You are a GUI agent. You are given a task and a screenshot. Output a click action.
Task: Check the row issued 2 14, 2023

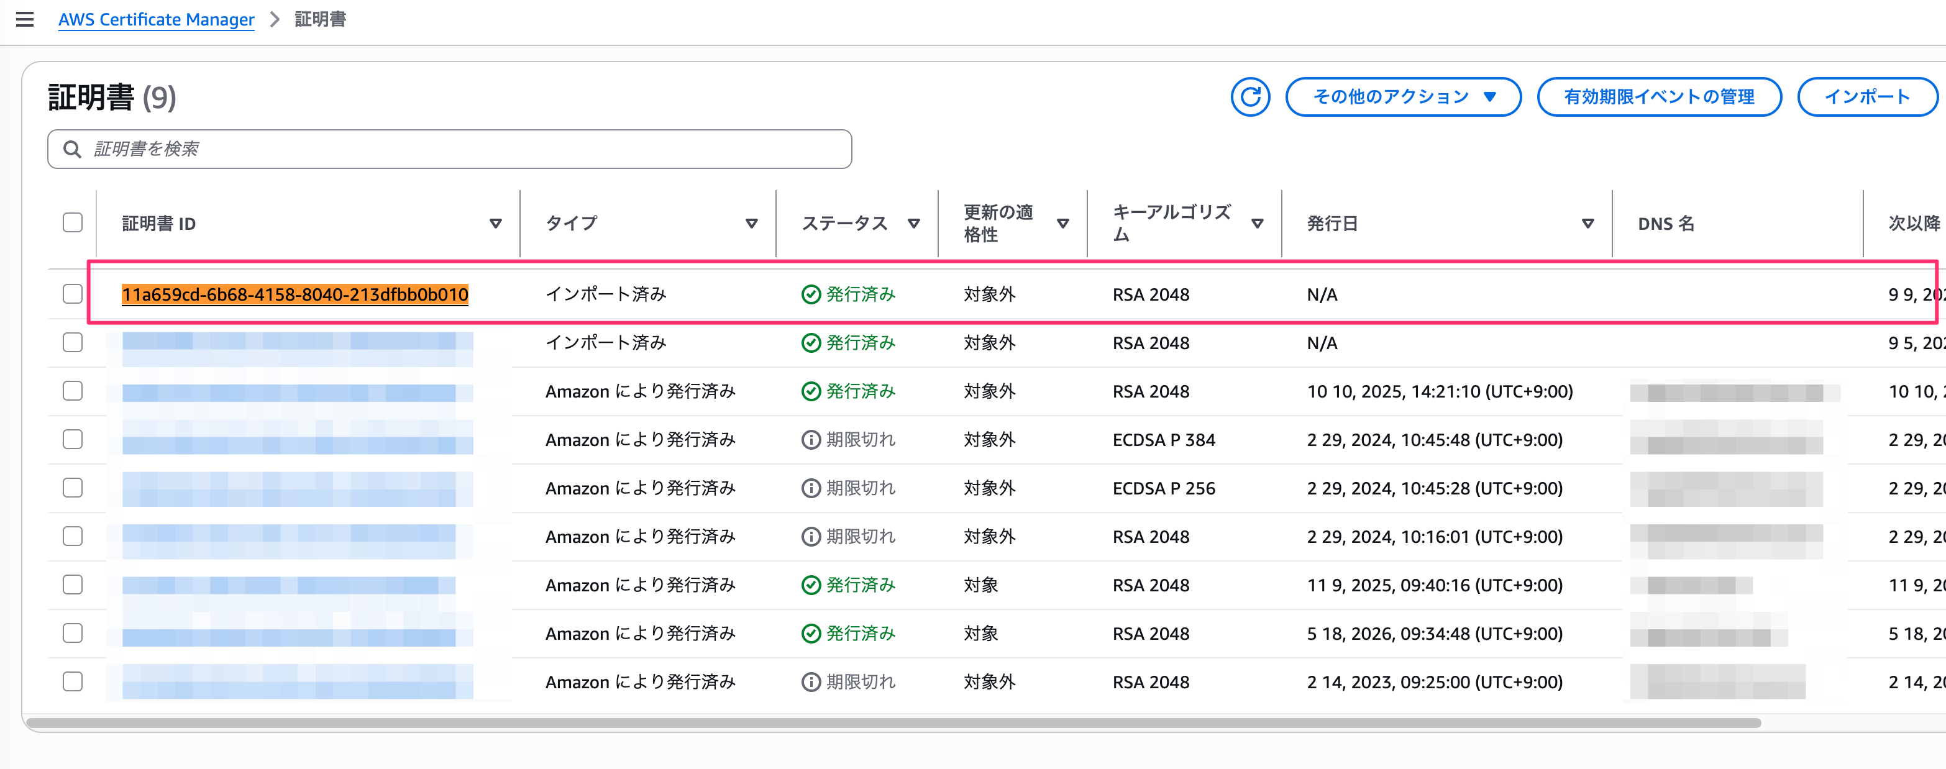click(73, 681)
